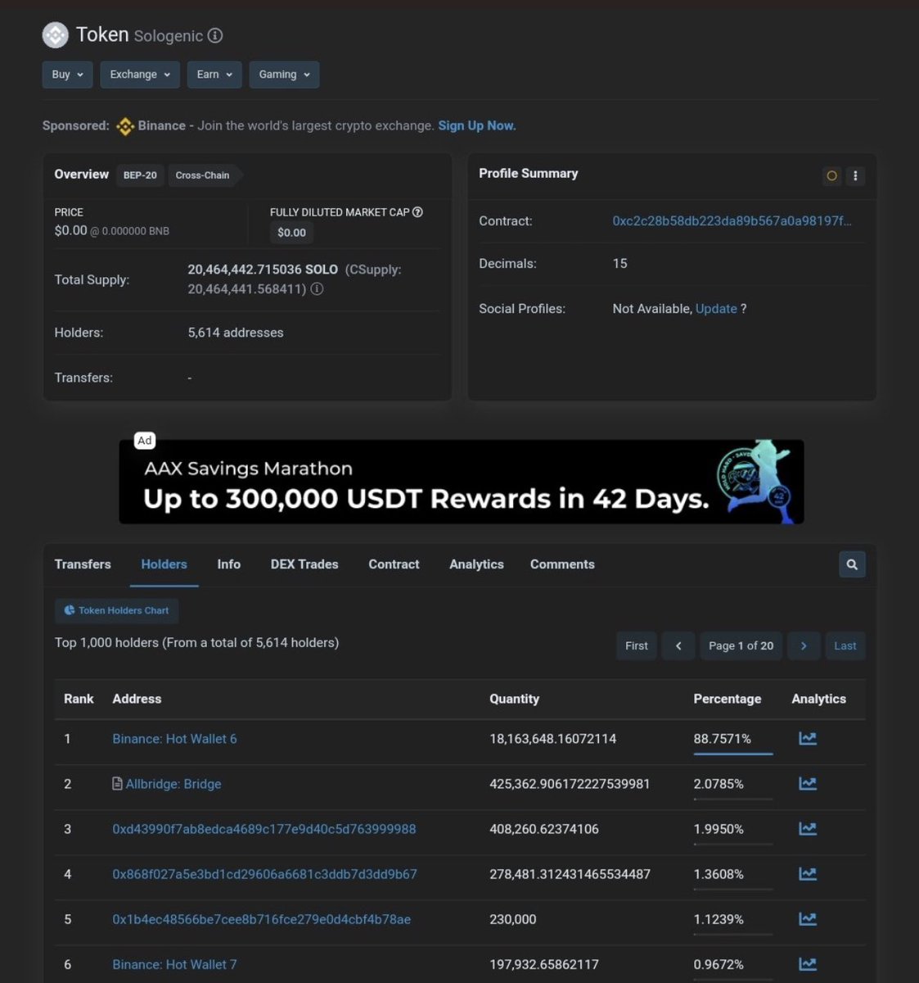Go to next page using right chevron
Image resolution: width=919 pixels, height=983 pixels.
pyautogui.click(x=804, y=646)
